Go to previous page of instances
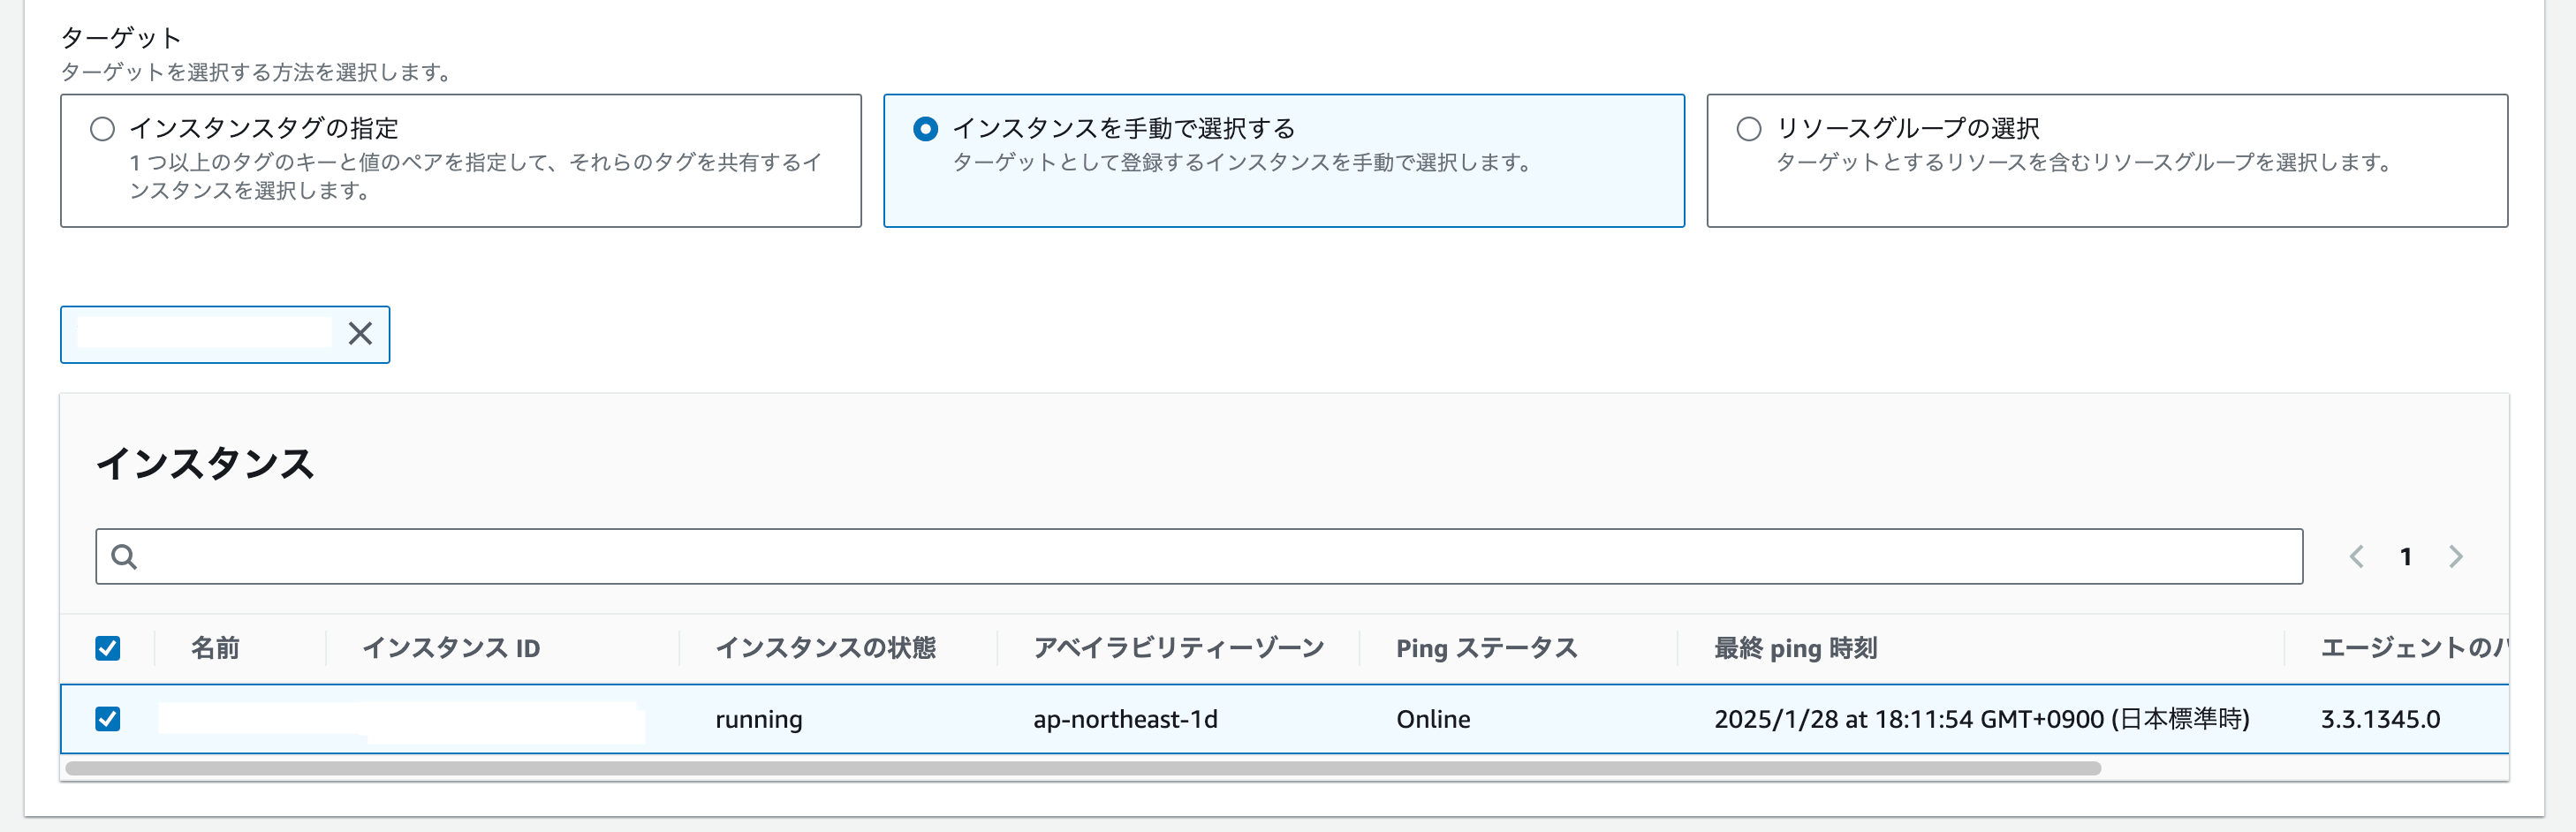Image resolution: width=2576 pixels, height=832 pixels. pyautogui.click(x=2356, y=557)
